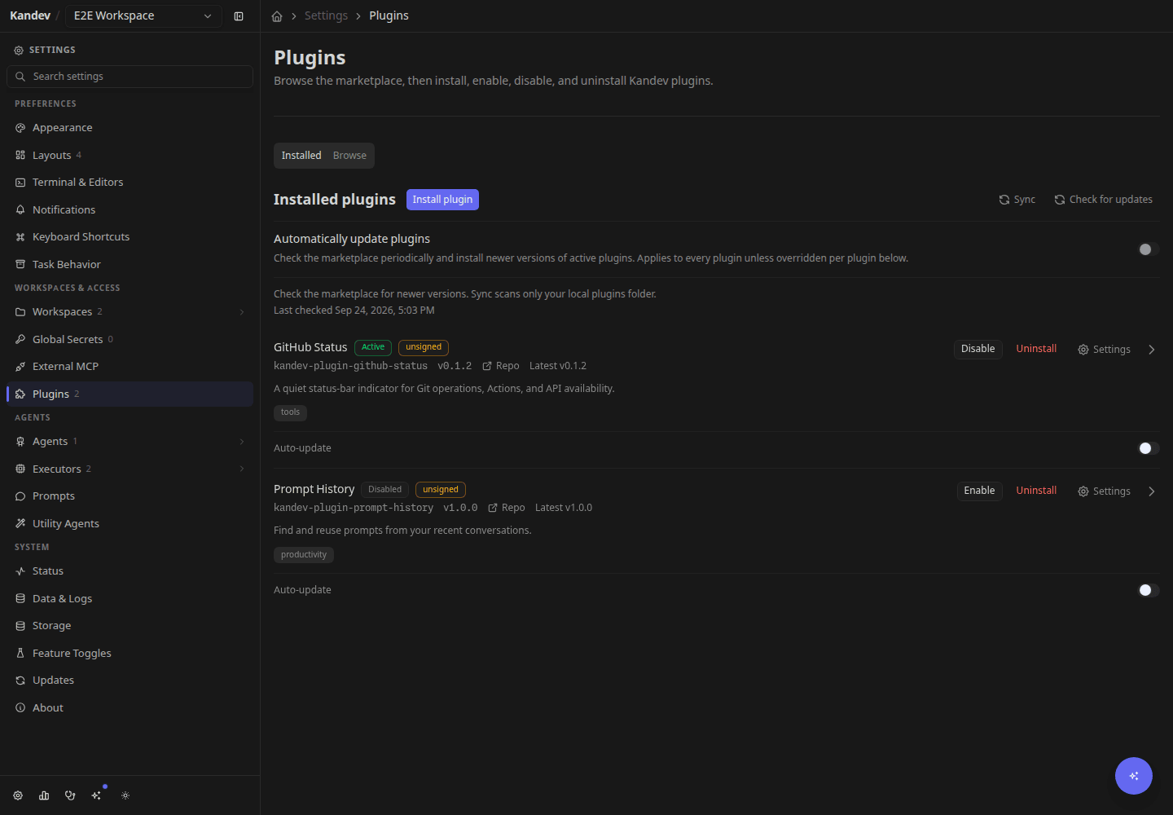The width and height of the screenshot is (1173, 815).
Task: Click the Prompt History unsigned badge
Action: [x=441, y=490]
